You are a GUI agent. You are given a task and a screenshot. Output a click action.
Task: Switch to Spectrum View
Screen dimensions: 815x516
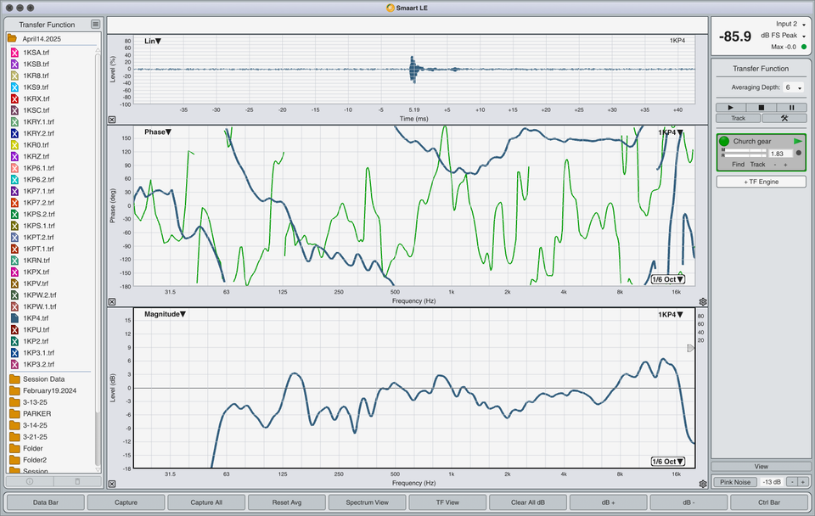[367, 502]
